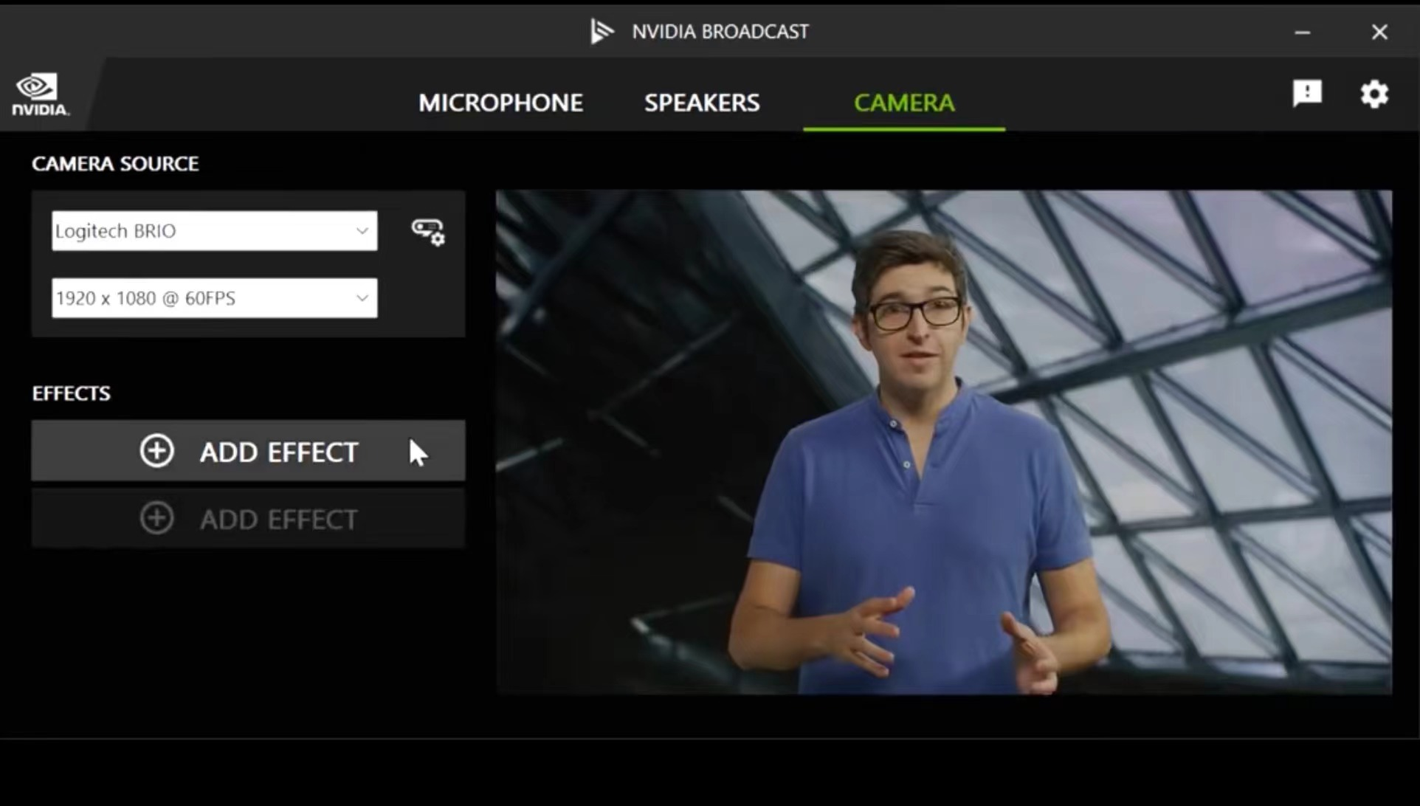The height and width of the screenshot is (806, 1420).
Task: Open the 1920 x 1080 @ 60FPS resolution dropdown
Action: (x=214, y=298)
